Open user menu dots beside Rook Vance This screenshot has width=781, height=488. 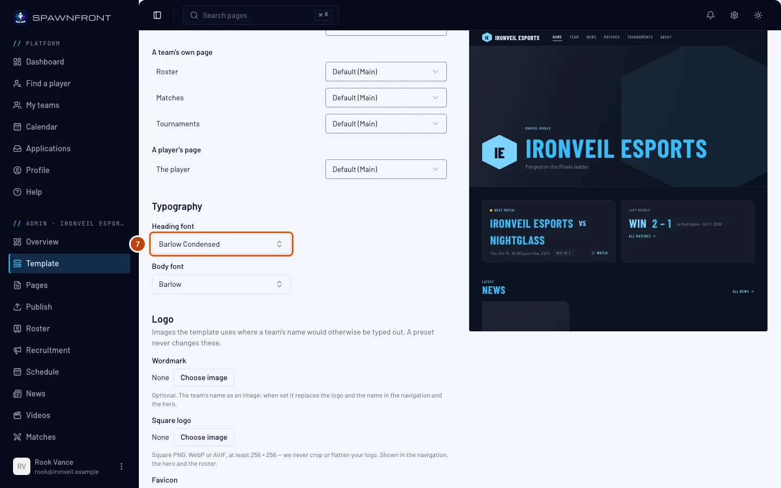click(121, 466)
